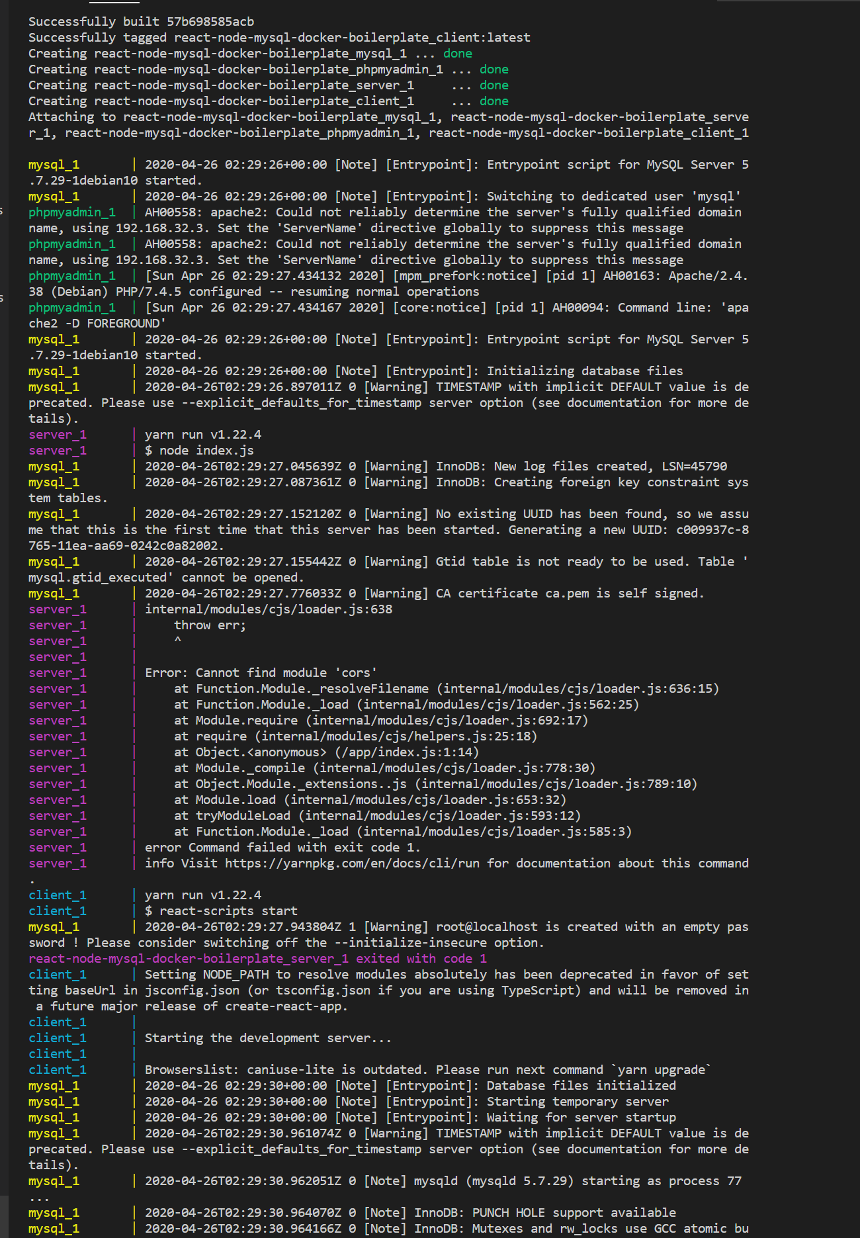Click '$ node index.js' command line
This screenshot has height=1238, width=860.
(x=199, y=451)
